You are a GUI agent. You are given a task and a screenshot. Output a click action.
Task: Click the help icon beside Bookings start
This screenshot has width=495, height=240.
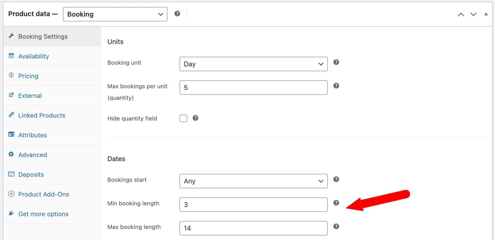point(336,179)
